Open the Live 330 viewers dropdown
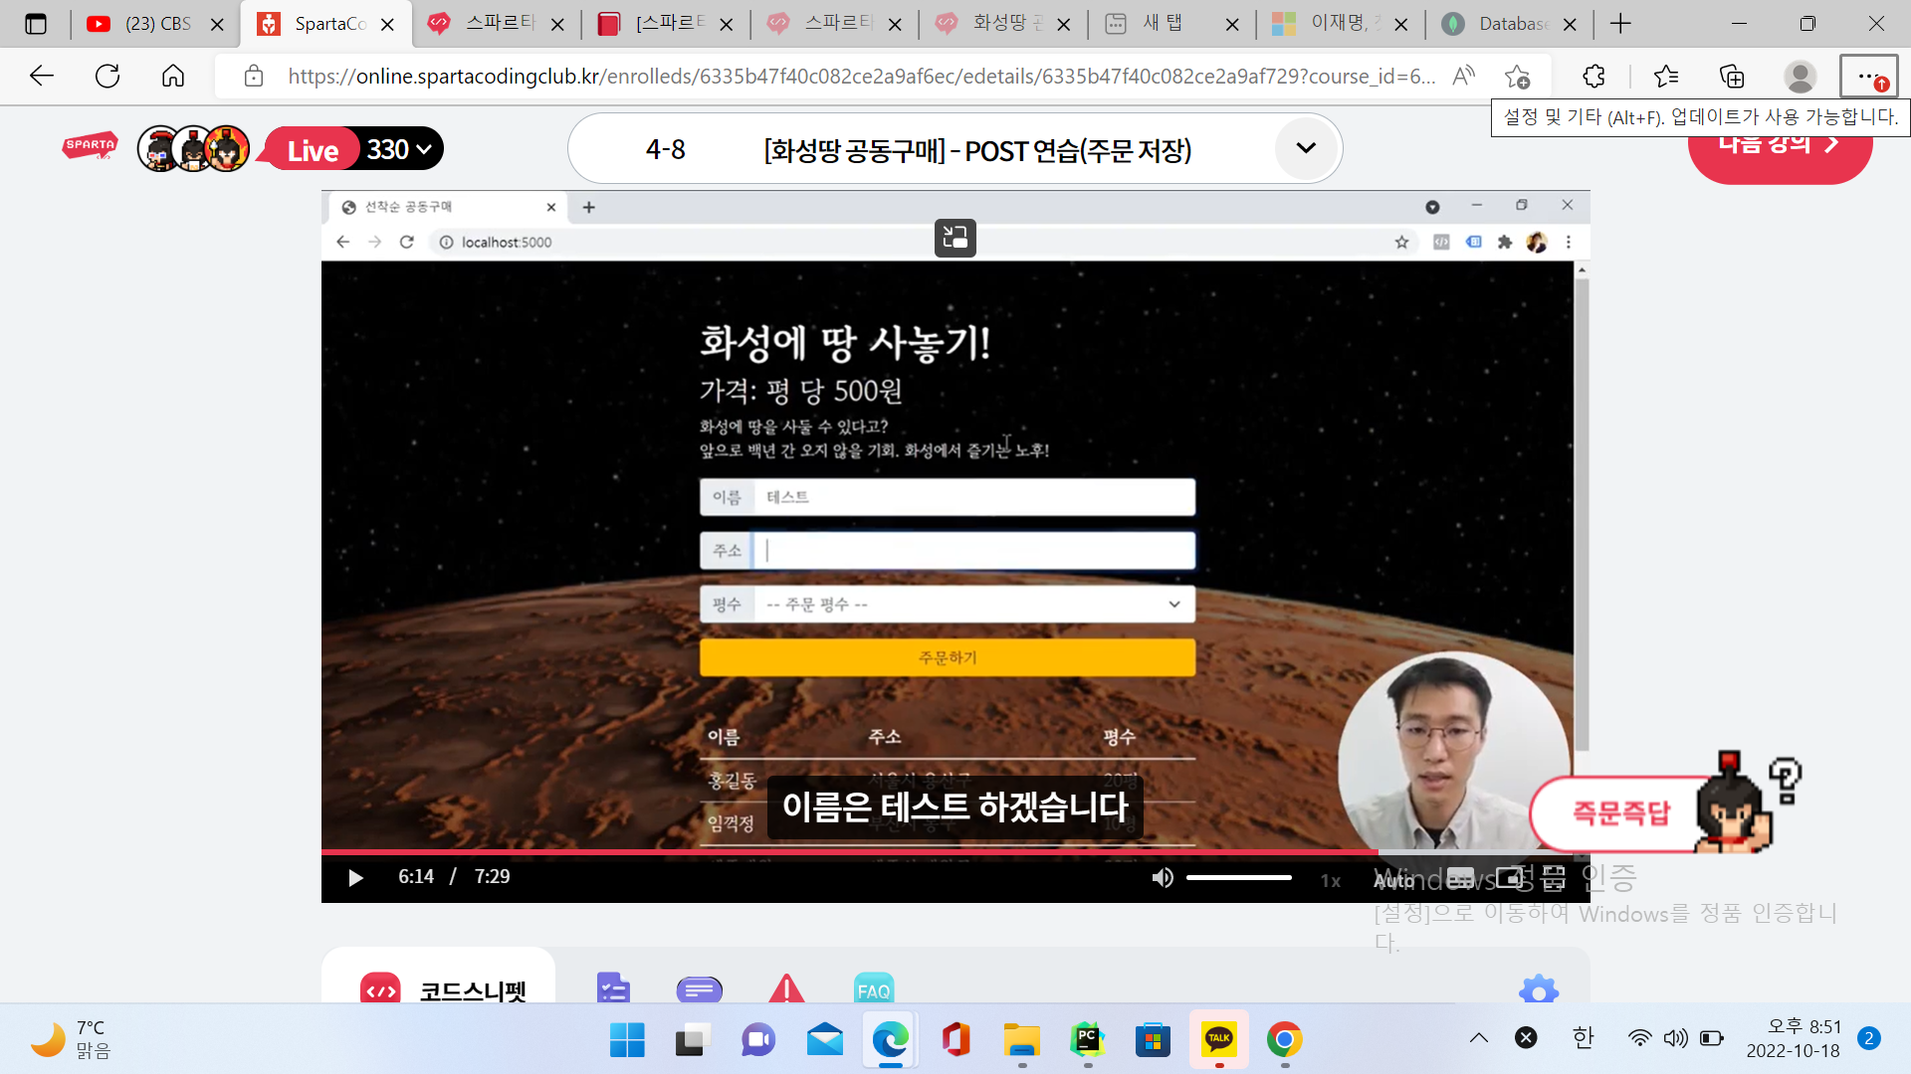 [x=352, y=149]
